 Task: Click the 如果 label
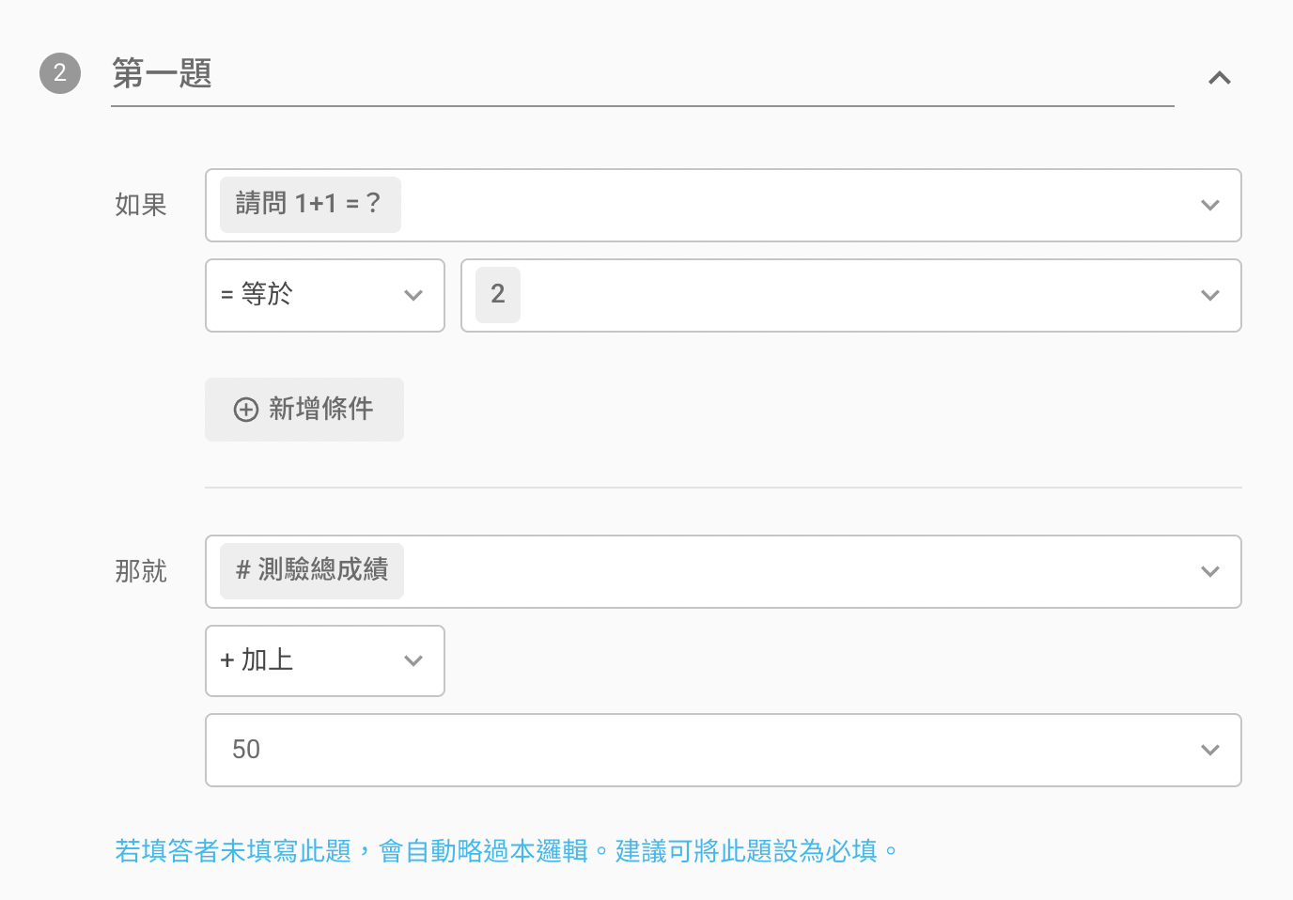pos(141,205)
